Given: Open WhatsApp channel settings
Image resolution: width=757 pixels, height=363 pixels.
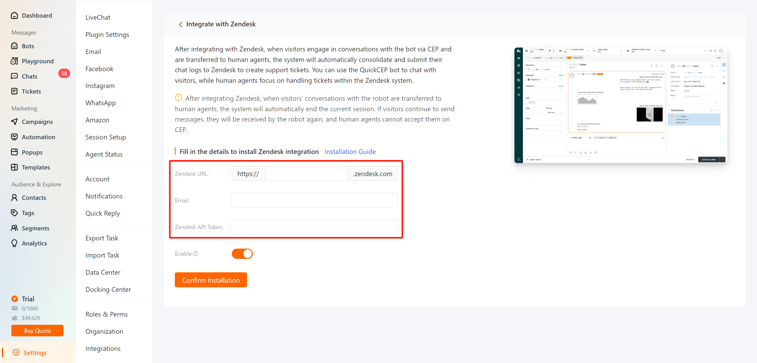Looking at the screenshot, I should pyautogui.click(x=100, y=103).
